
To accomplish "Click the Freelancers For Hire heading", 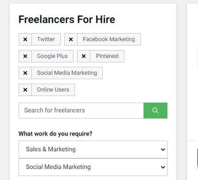I will [x=67, y=19].
